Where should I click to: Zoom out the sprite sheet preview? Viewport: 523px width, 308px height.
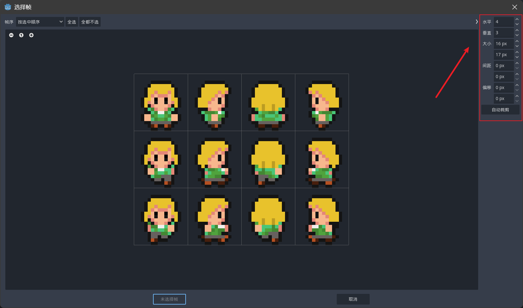coord(11,35)
